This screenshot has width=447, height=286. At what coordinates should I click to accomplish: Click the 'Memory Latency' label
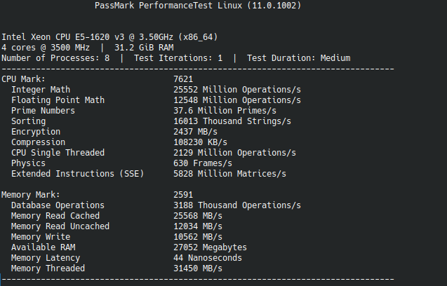[46, 259]
